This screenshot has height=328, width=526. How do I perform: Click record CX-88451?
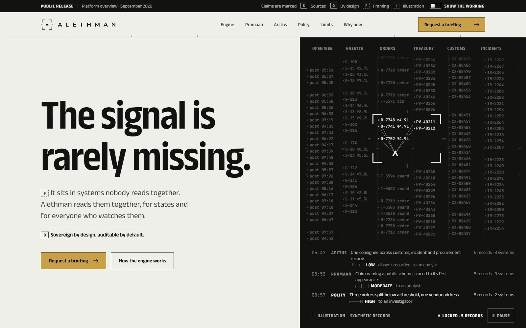pos(460,115)
